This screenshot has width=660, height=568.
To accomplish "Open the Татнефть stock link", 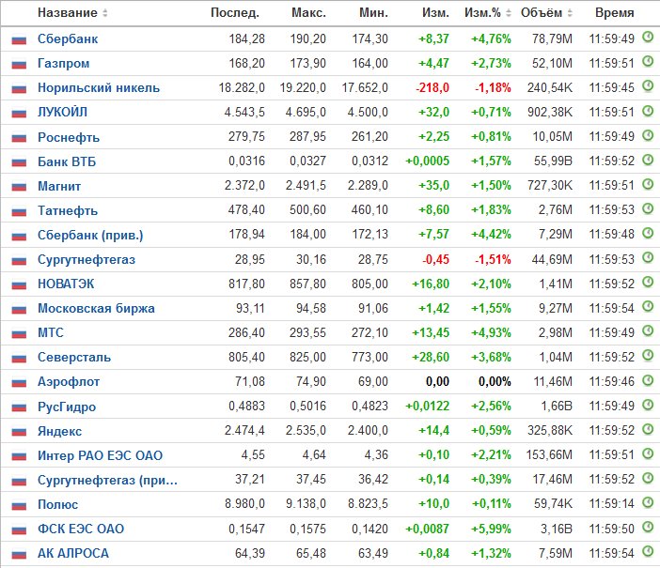I will coord(68,210).
